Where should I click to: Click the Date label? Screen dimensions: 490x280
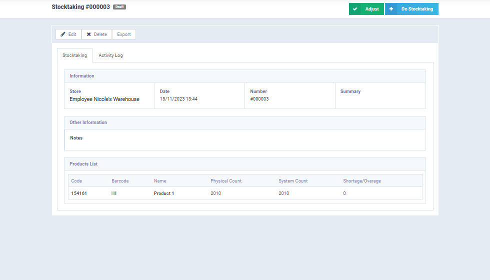(164, 91)
